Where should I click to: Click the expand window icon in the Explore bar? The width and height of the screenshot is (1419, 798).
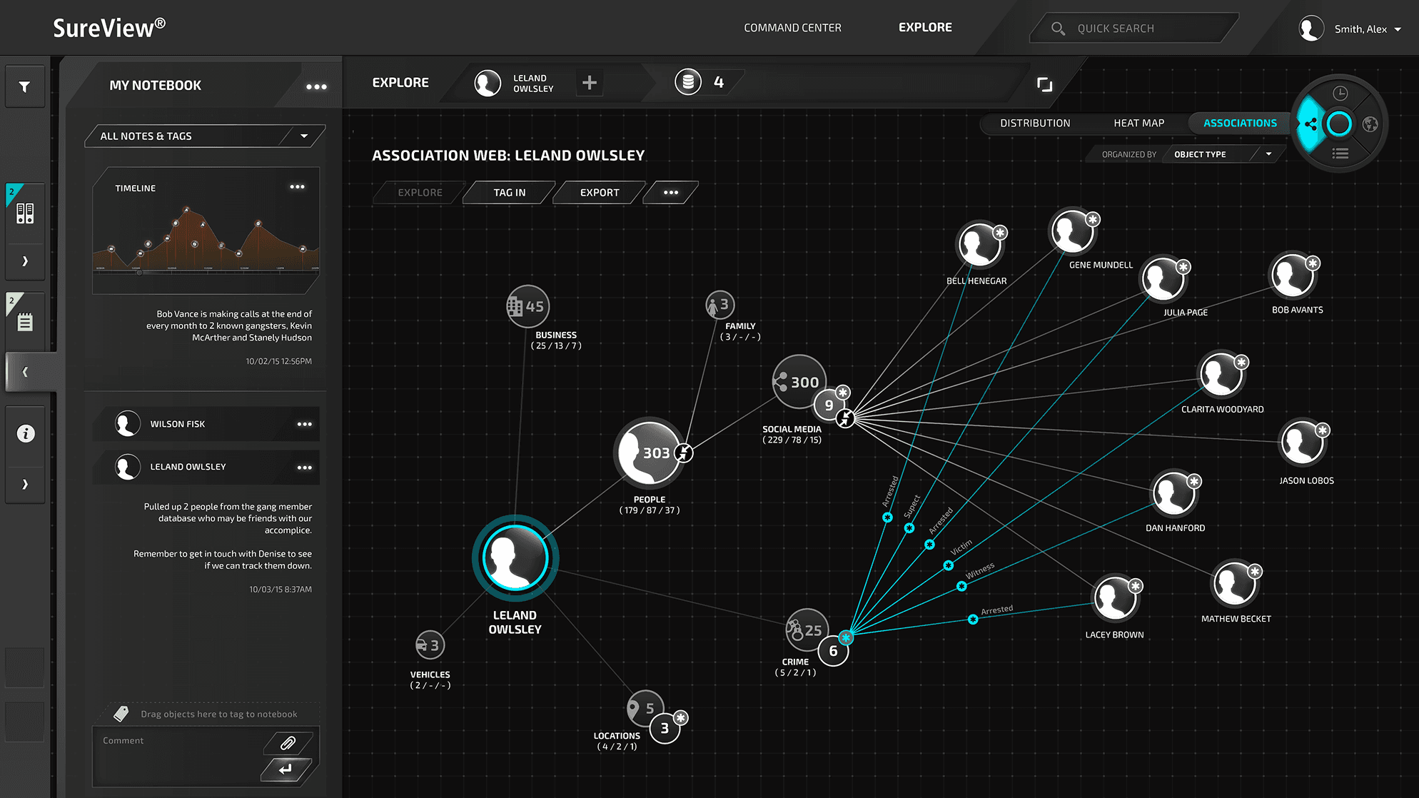coord(1044,84)
